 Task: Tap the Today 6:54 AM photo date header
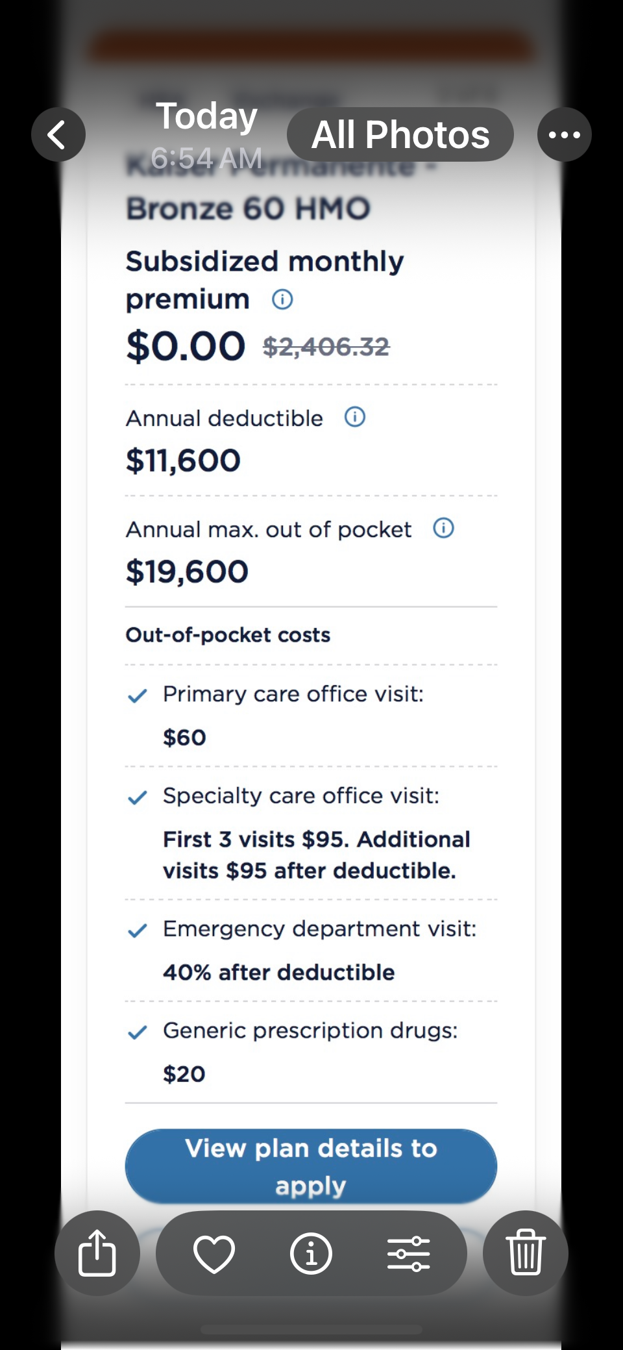pos(206,136)
